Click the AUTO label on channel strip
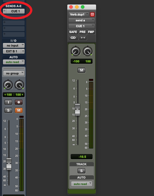The width and height of the screenshot is (154, 196). (x=14, y=57)
